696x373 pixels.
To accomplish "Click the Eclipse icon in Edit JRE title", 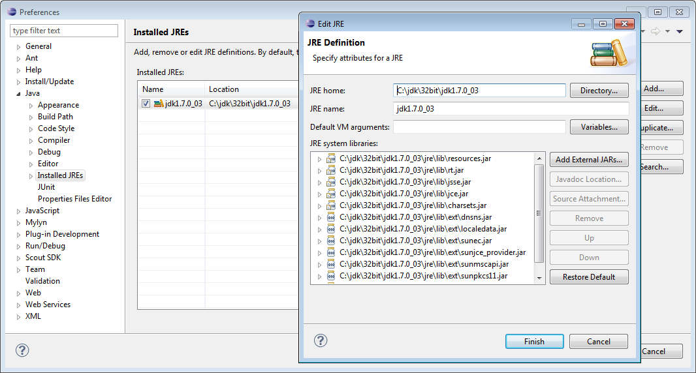I will 311,23.
